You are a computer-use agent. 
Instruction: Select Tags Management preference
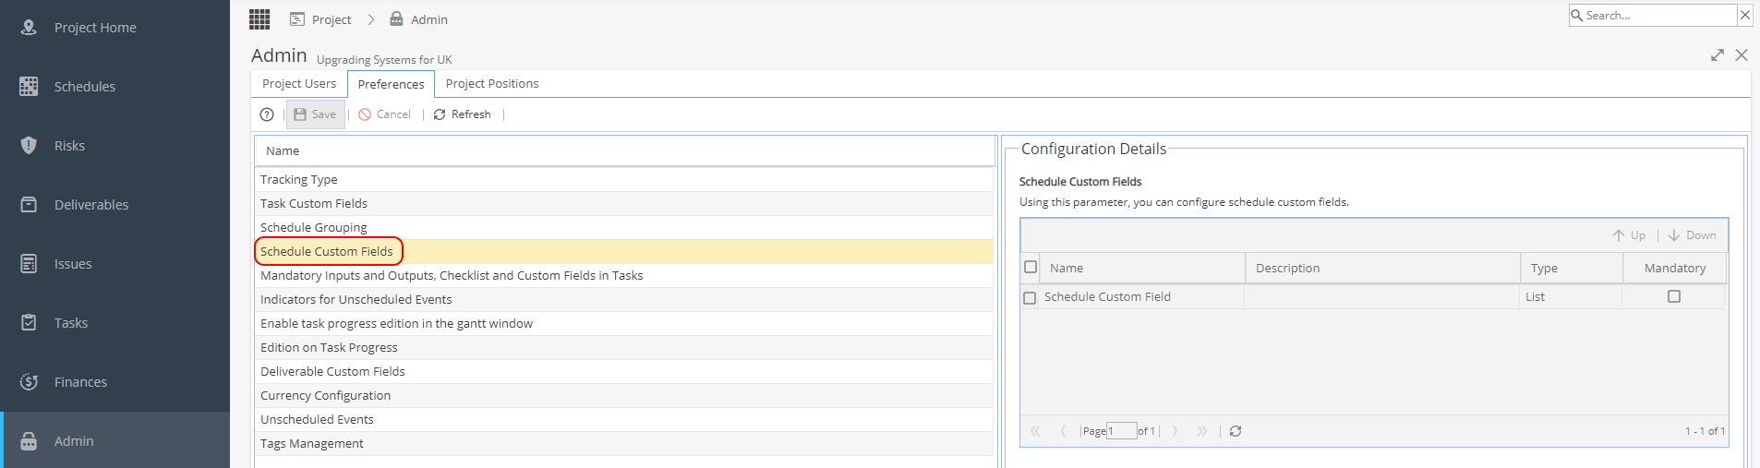coord(624,443)
